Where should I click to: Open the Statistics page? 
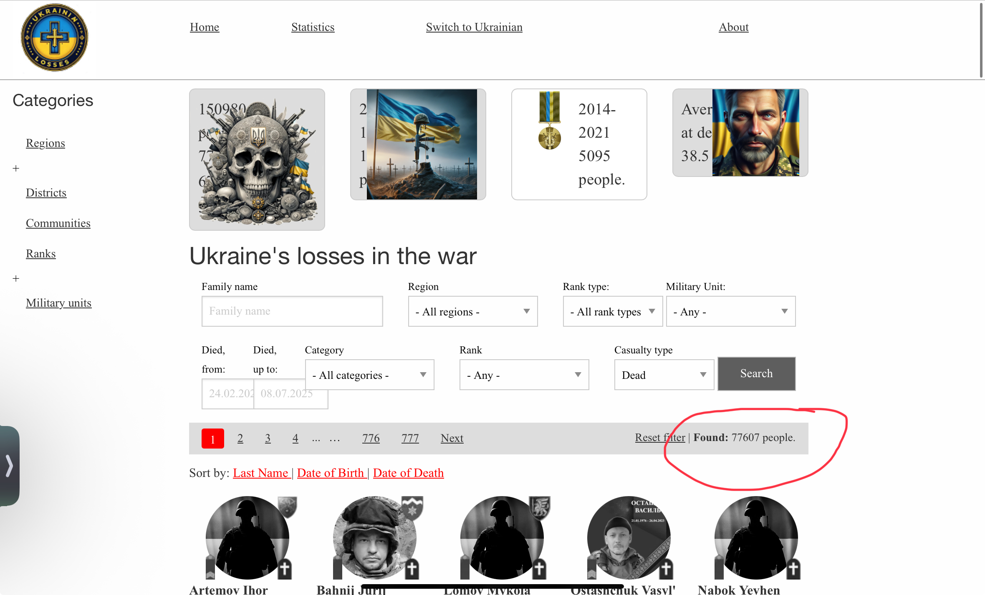point(313,27)
